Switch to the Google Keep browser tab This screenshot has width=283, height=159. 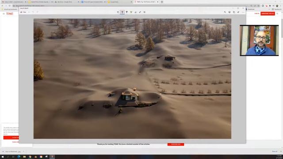[120, 2]
